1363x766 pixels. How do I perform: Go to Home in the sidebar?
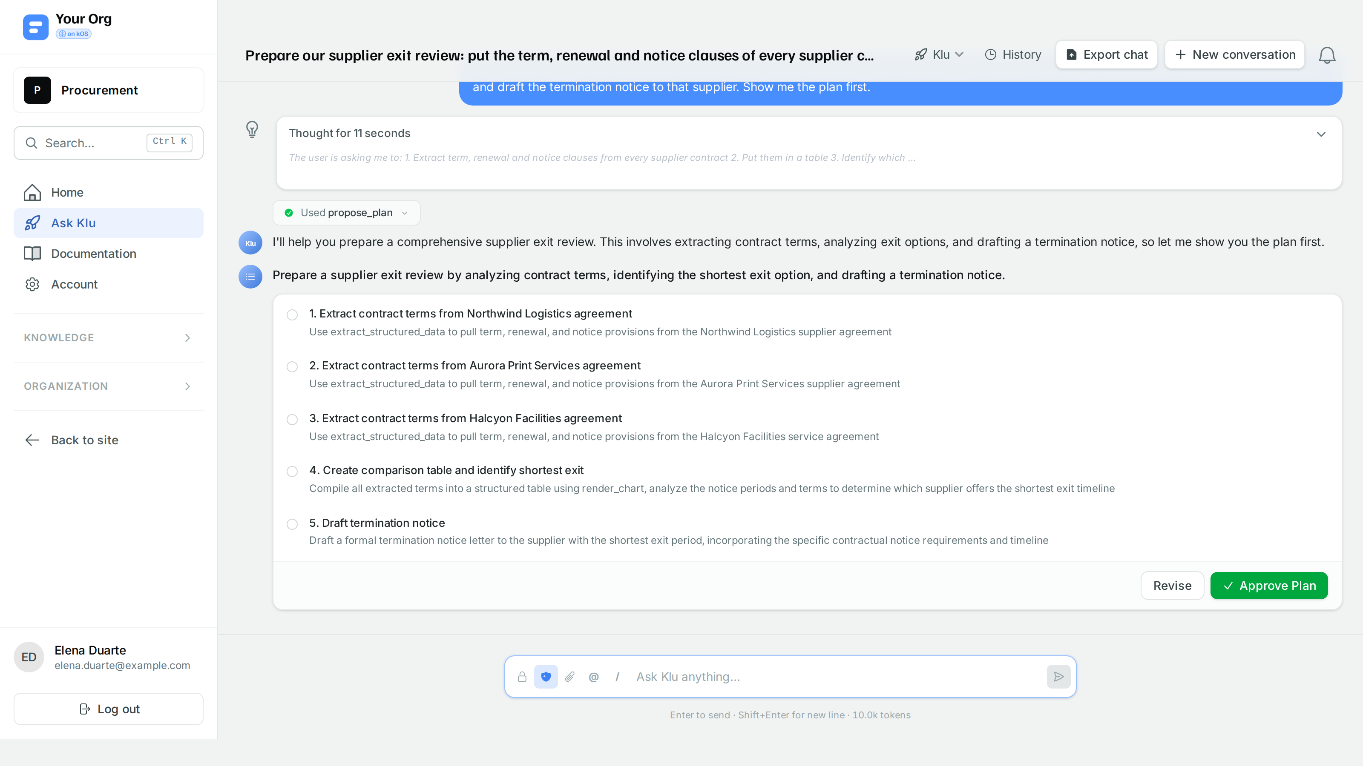[x=108, y=192]
